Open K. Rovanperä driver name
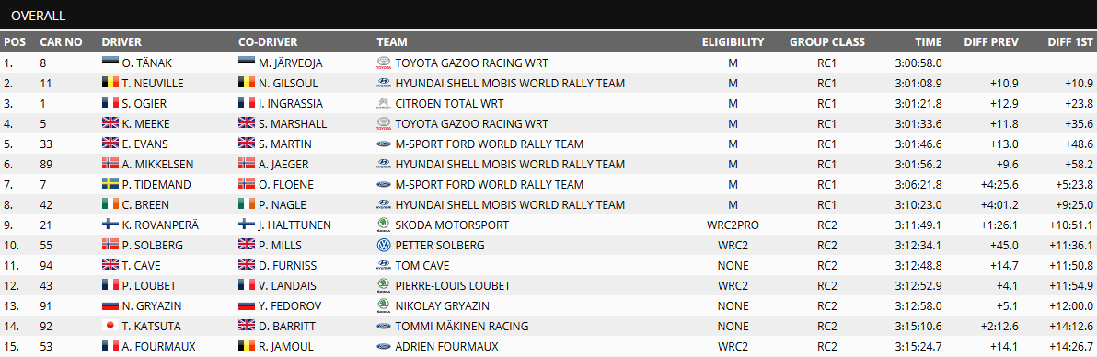 pyautogui.click(x=160, y=225)
